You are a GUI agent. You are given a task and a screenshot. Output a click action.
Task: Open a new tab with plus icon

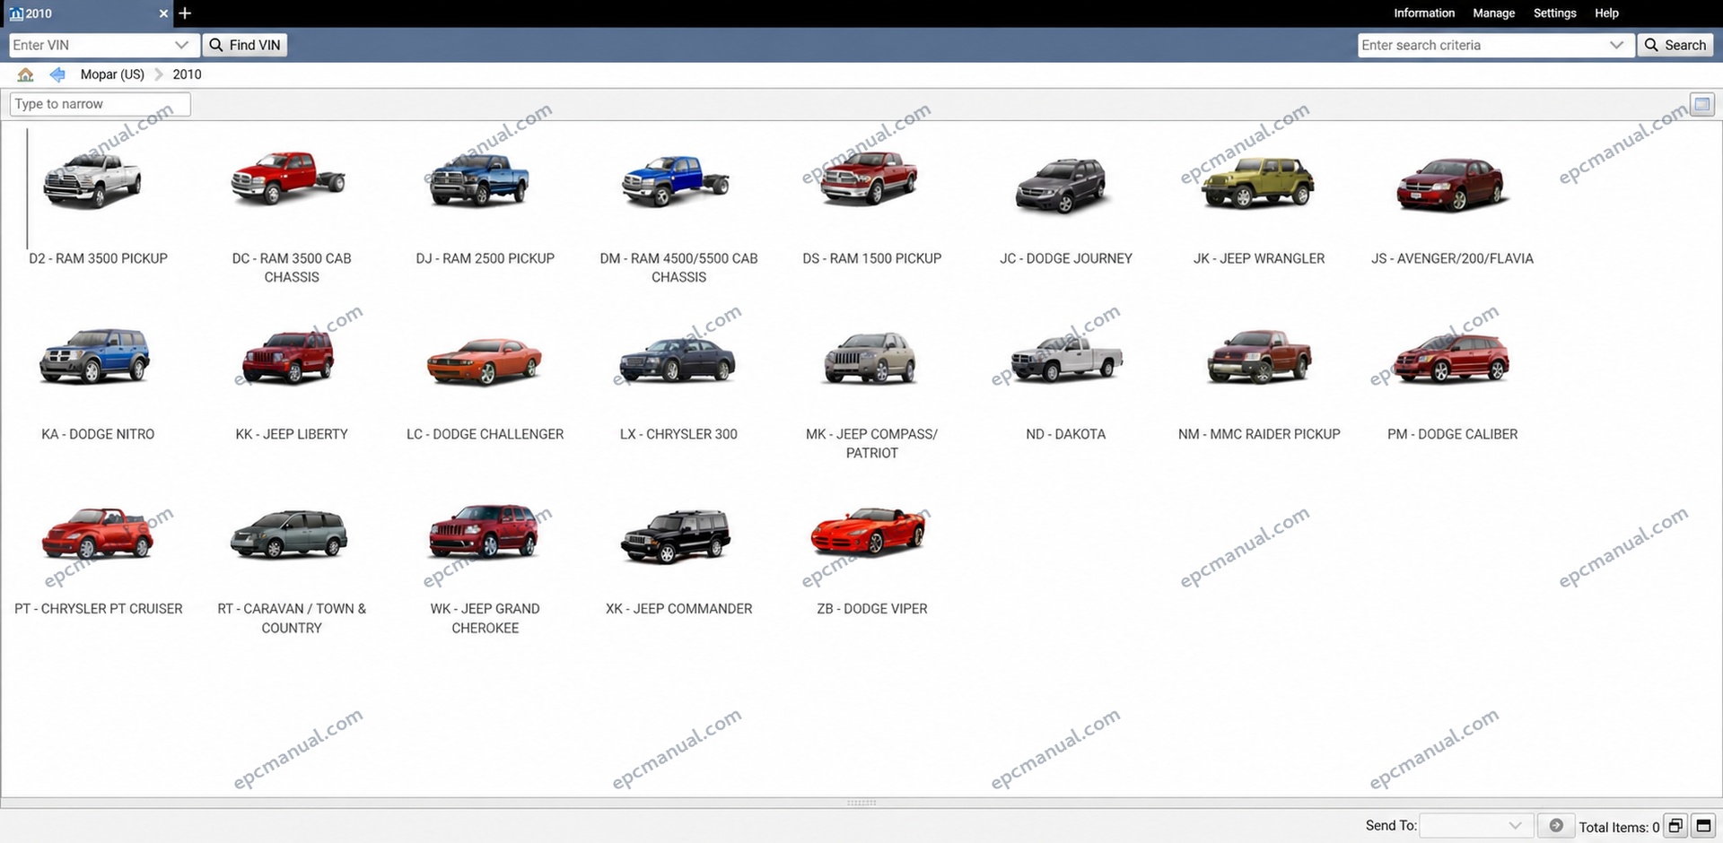tap(185, 13)
